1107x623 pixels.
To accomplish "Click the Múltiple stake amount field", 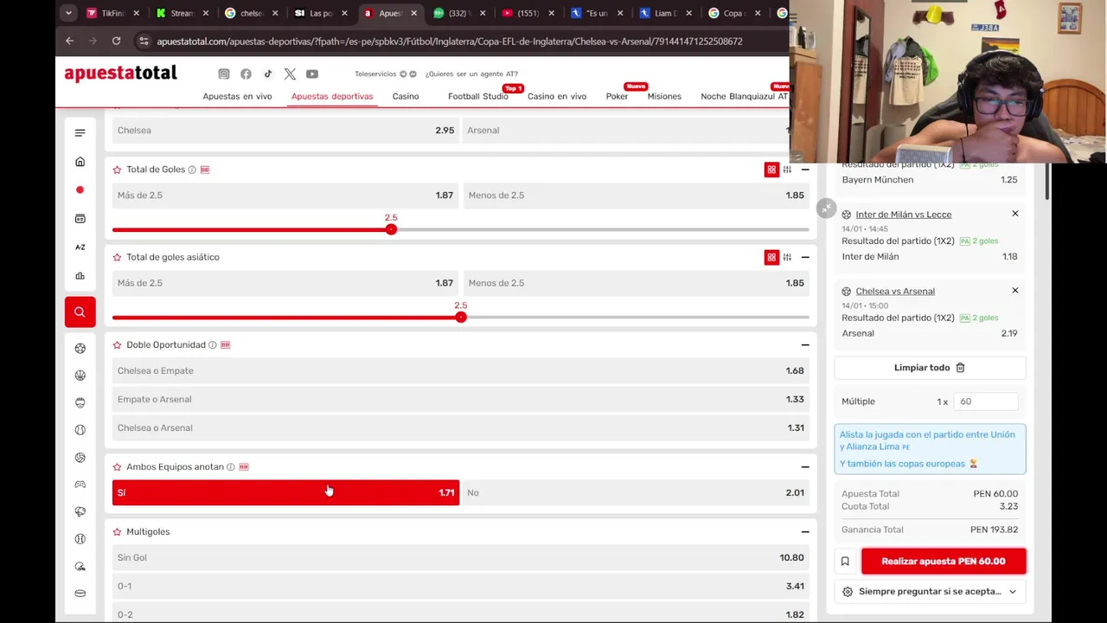I will 984,401.
